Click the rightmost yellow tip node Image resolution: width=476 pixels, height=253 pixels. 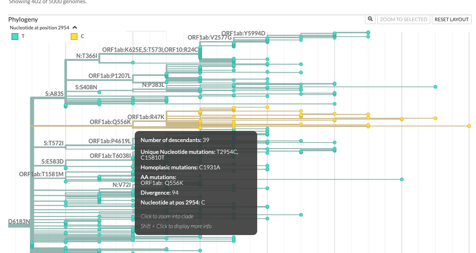[x=469, y=126]
